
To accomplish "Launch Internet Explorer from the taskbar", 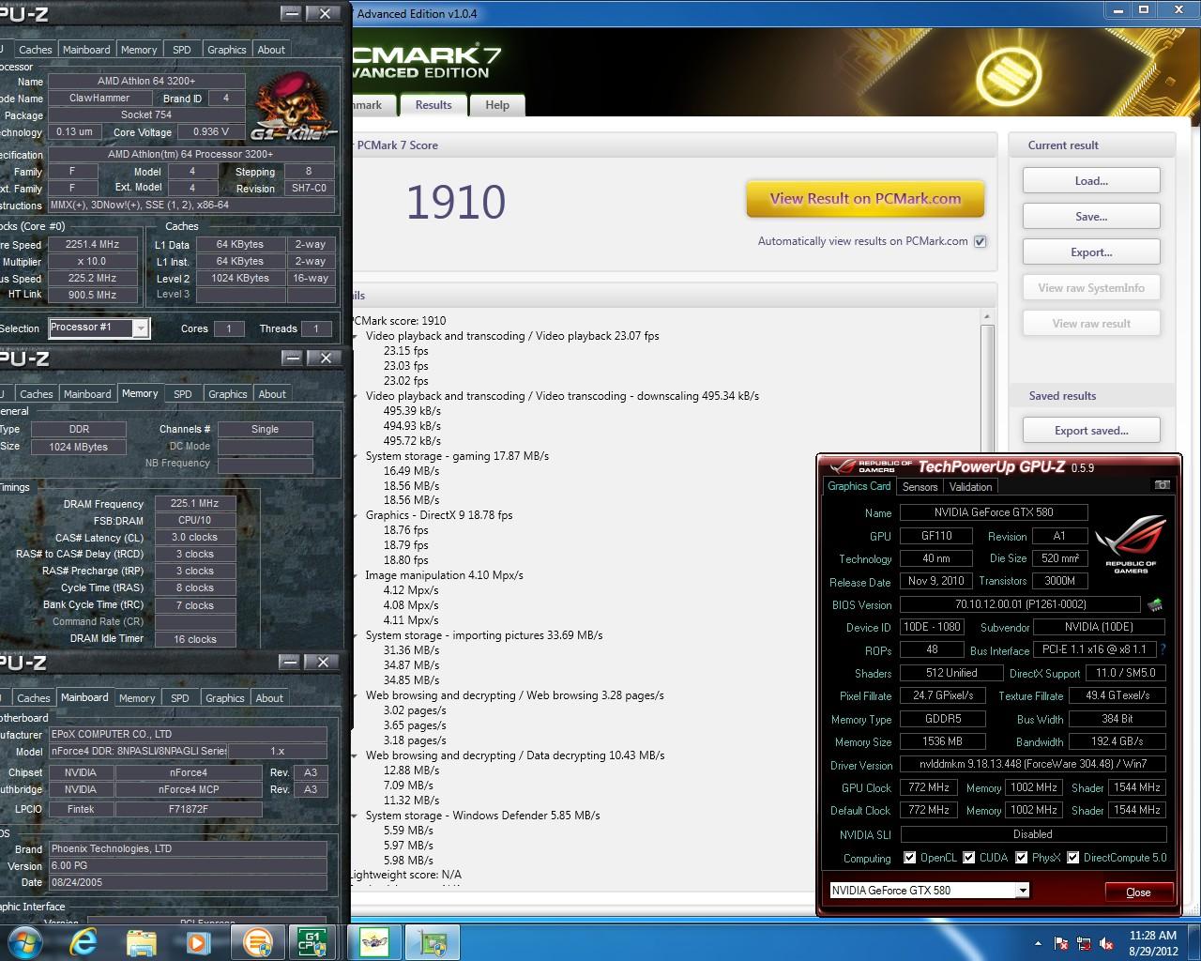I will point(84,942).
